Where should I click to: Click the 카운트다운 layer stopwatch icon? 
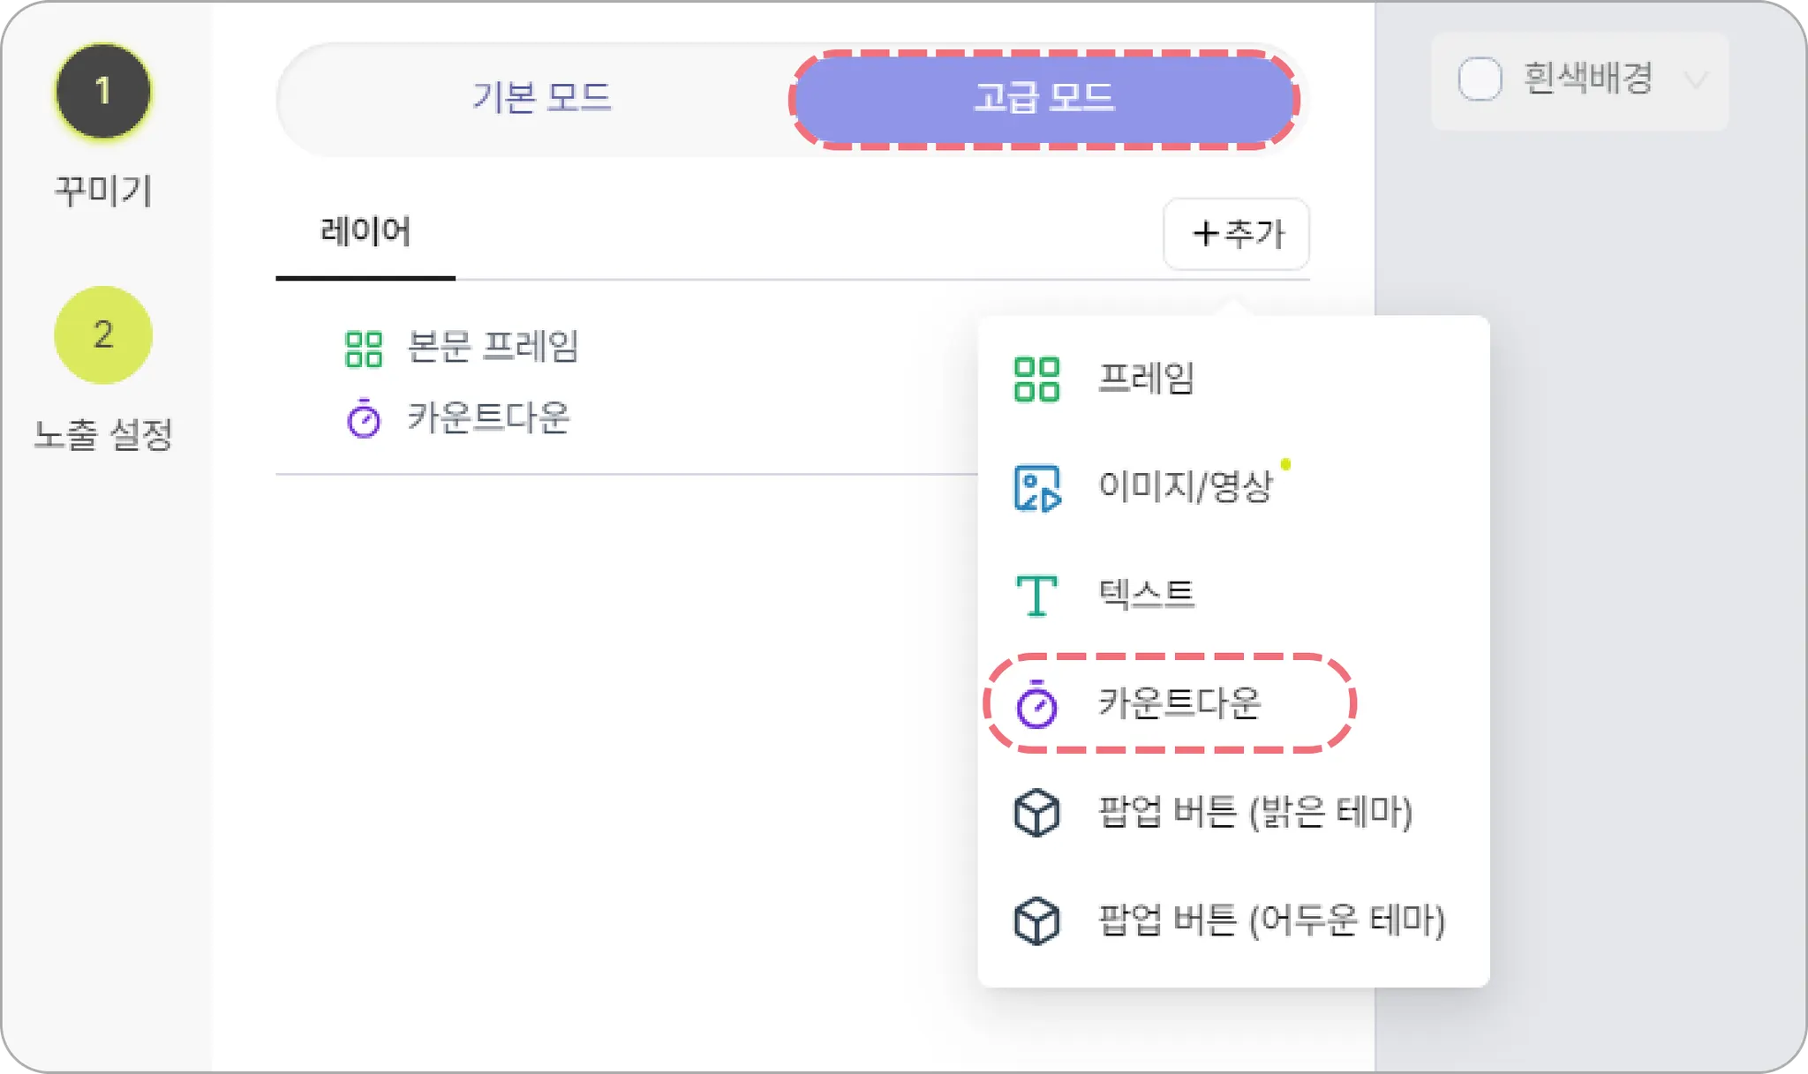click(363, 419)
